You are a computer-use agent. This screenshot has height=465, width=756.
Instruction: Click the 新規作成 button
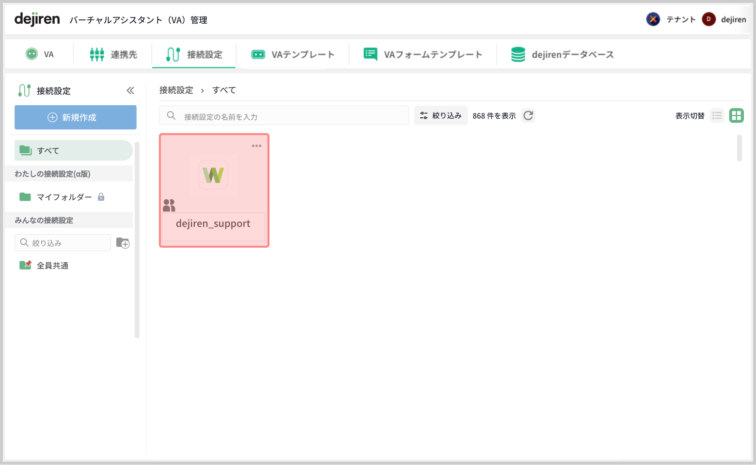[x=76, y=117]
